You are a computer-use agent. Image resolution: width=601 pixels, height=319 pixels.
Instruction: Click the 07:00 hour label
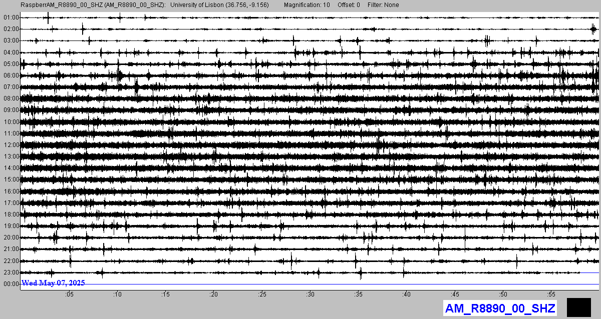click(x=11, y=87)
